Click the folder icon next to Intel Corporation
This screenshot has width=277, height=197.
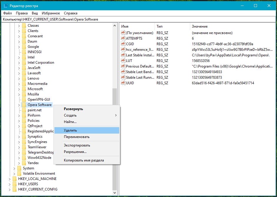(x=24, y=63)
